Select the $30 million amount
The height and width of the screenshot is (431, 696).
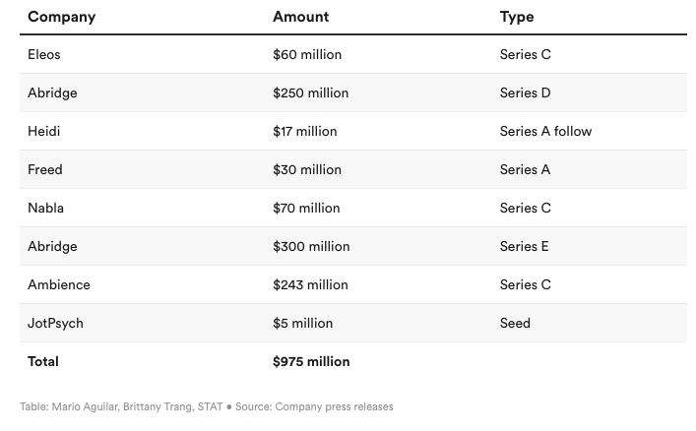[306, 169]
